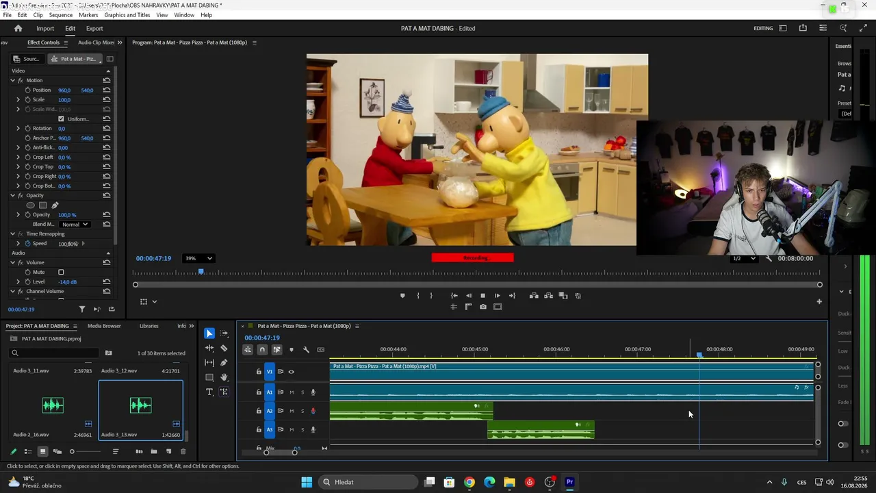The width and height of the screenshot is (876, 493).
Task: Expand the Crop Left property
Action: click(x=18, y=157)
